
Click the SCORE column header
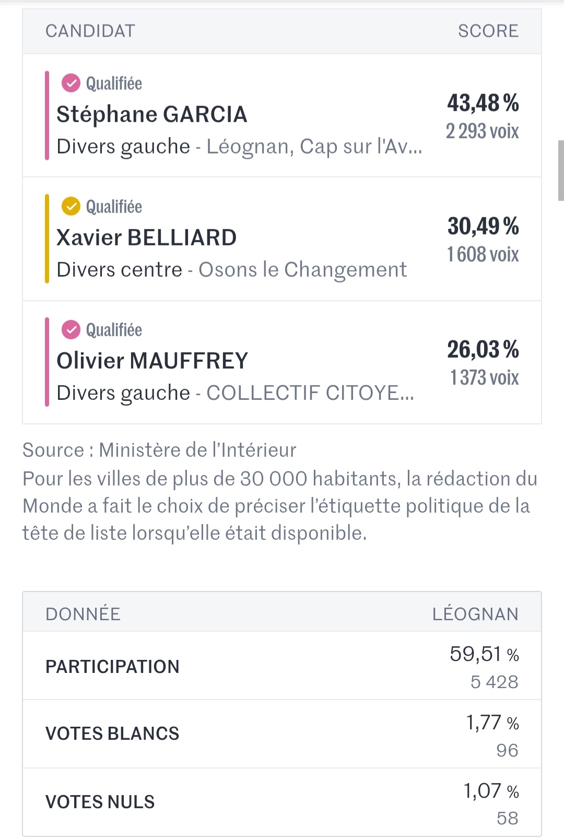(x=488, y=31)
